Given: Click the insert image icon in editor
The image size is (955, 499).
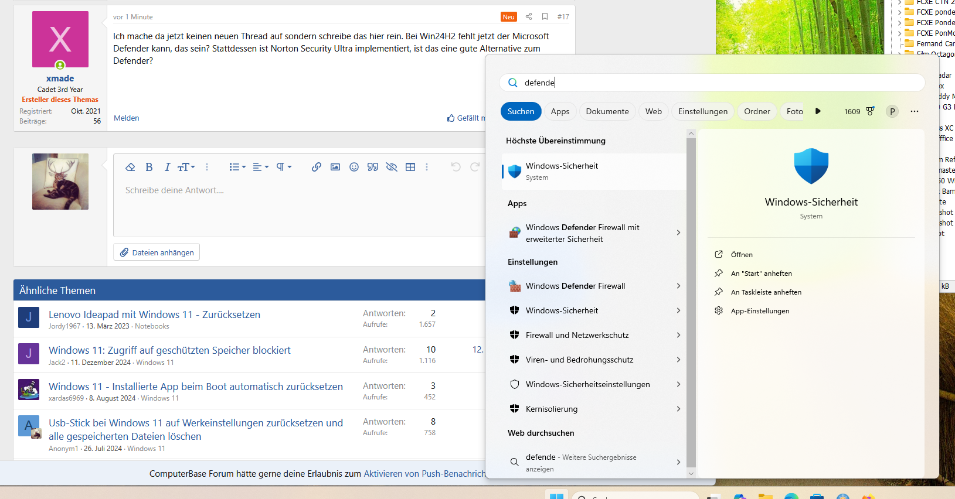Looking at the screenshot, I should coord(335,167).
